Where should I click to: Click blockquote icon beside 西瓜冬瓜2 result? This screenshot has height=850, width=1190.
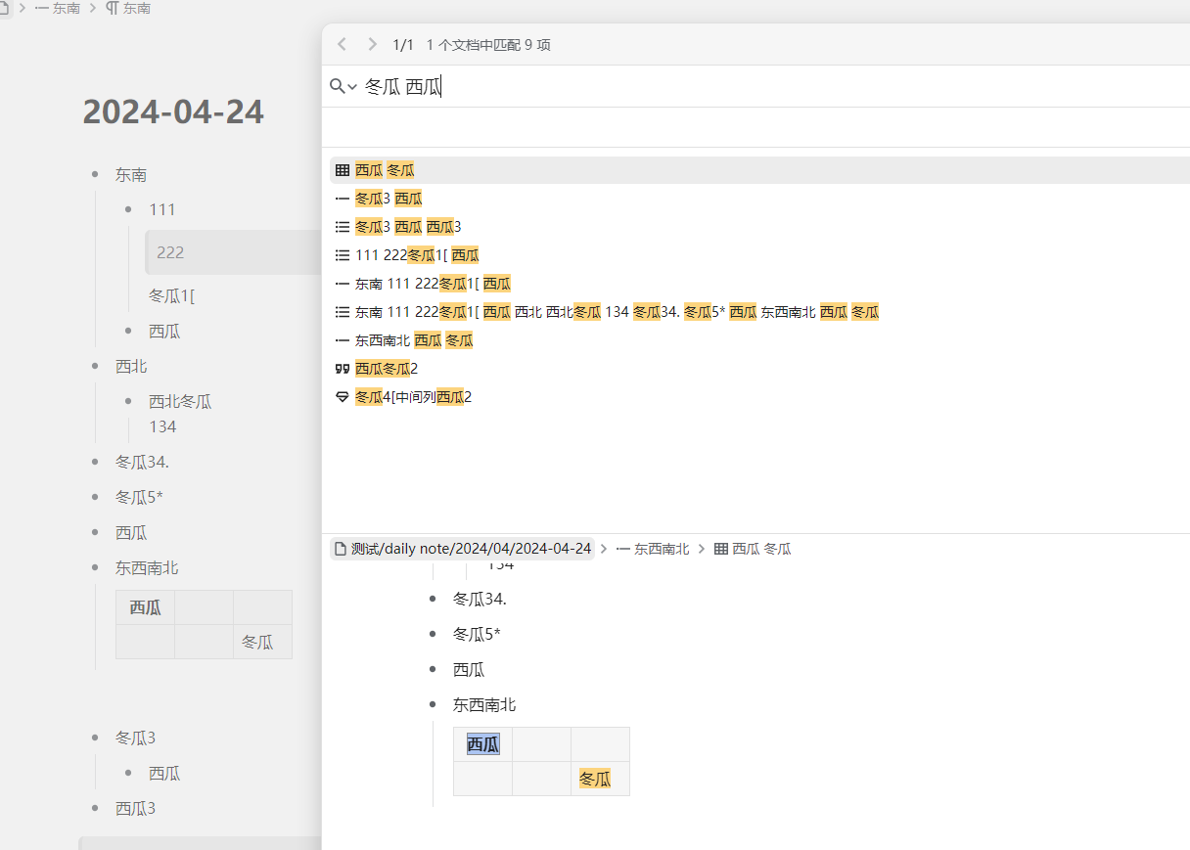pyautogui.click(x=342, y=369)
